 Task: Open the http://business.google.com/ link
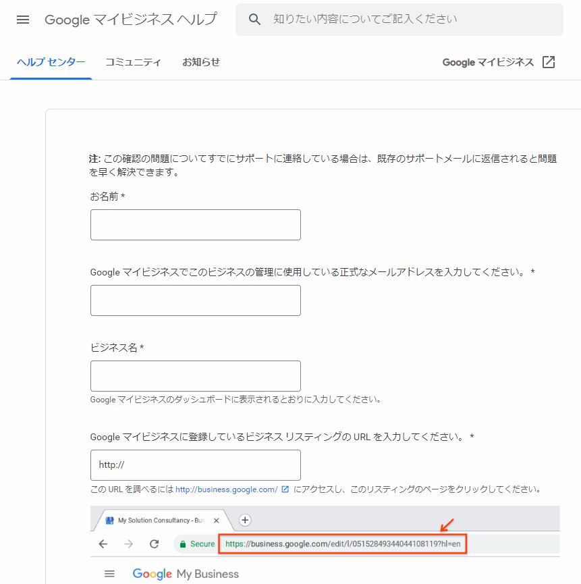(226, 489)
